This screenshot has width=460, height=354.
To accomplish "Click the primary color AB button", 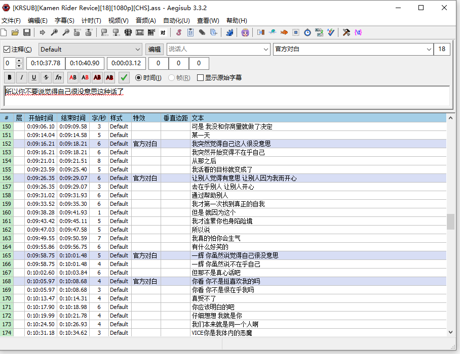I will tap(73, 77).
